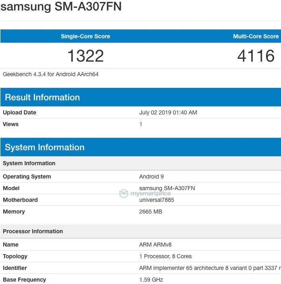281x284 pixels.
Task: Select the Single-Core Score heading
Action: tap(85, 36)
